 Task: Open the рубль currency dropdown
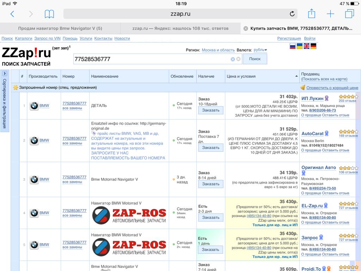(260, 50)
